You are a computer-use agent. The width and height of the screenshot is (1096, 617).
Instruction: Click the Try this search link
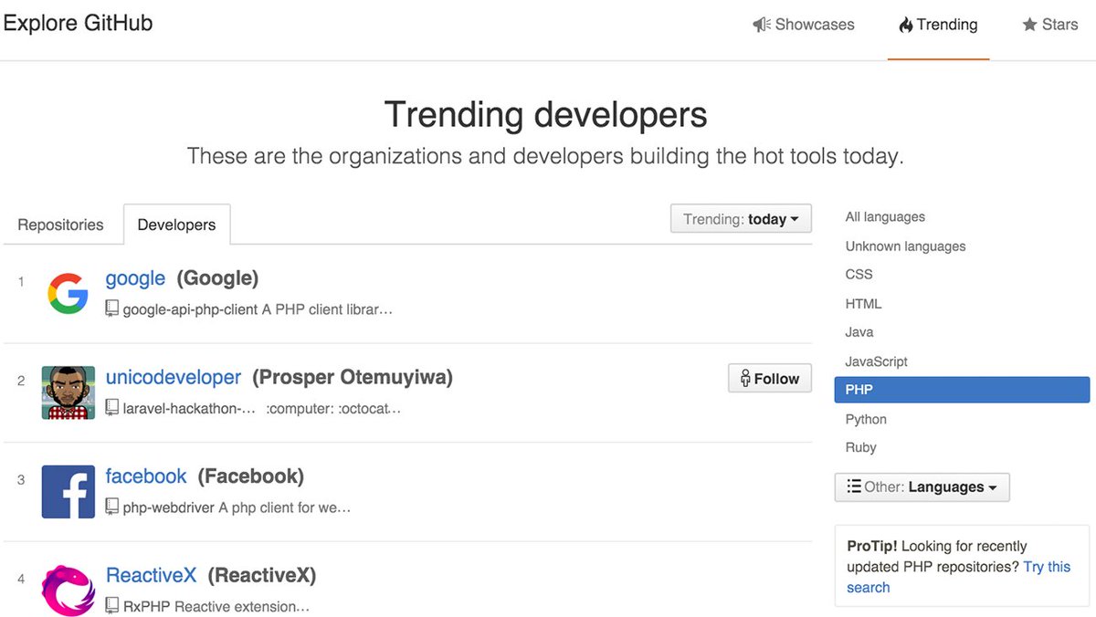point(958,577)
